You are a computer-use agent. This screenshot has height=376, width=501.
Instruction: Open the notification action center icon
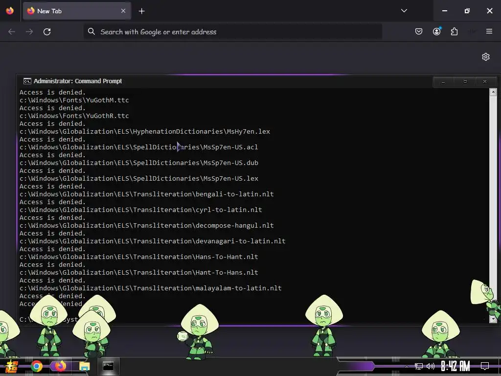(x=485, y=366)
